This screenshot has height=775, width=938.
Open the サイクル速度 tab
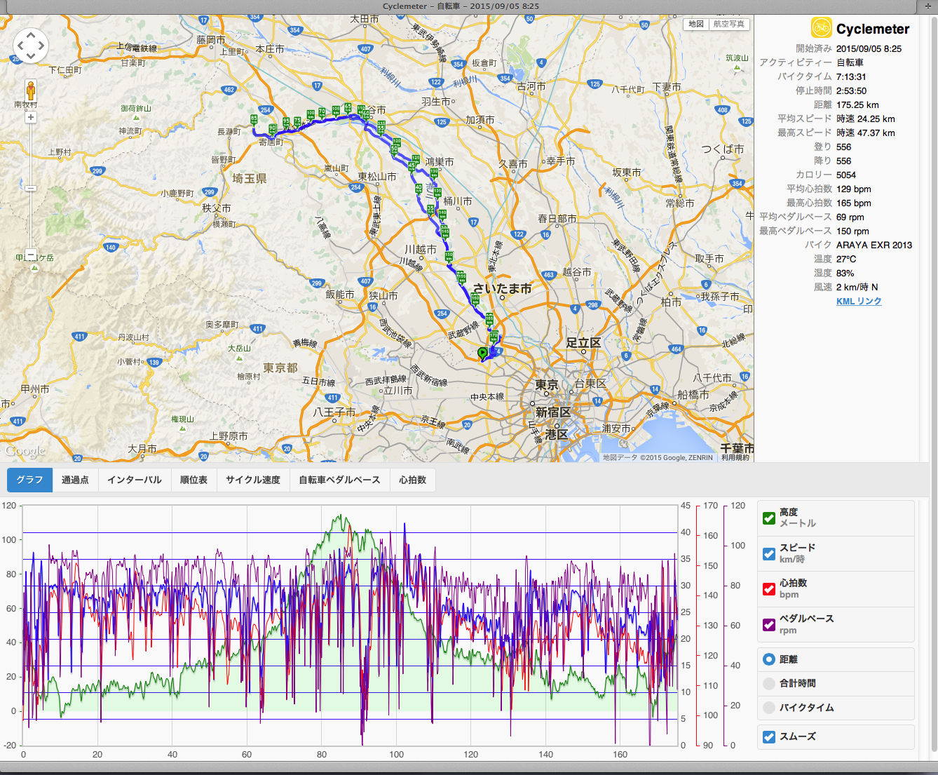tap(253, 480)
